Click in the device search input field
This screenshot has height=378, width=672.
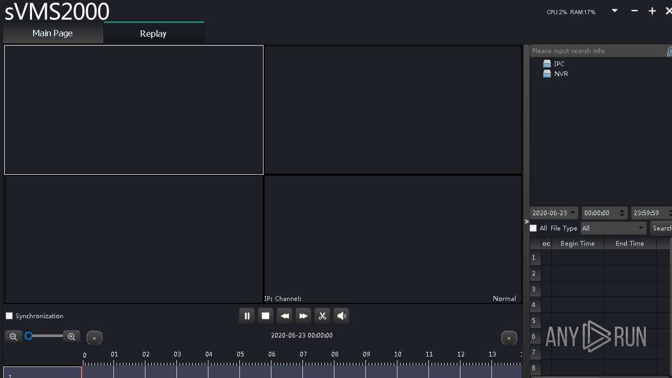[597, 51]
